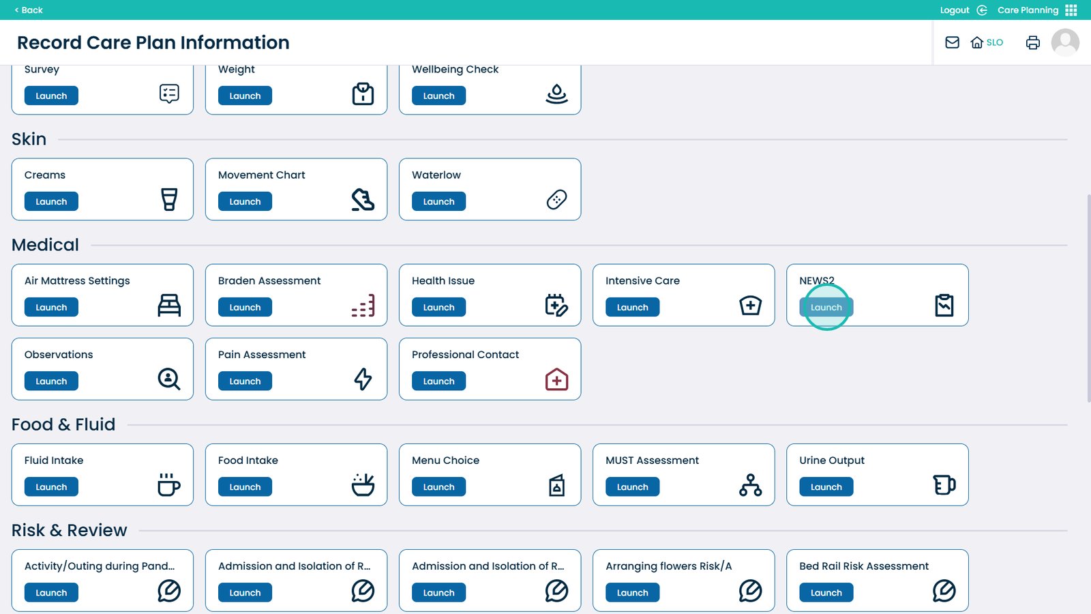Open the Care Planning apps grid icon
The image size is (1091, 614).
pyautogui.click(x=1071, y=10)
